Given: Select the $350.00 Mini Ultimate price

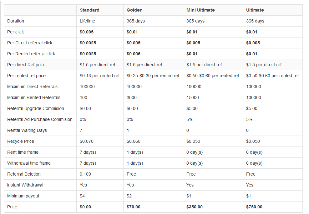Looking at the screenshot, I should coord(195,207).
